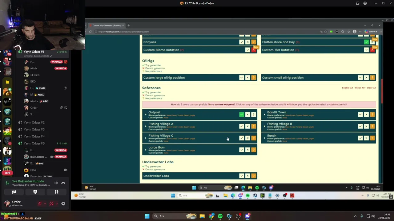Open the yellow folder in Discord server list
This screenshot has height=221, width=394.
point(7,82)
